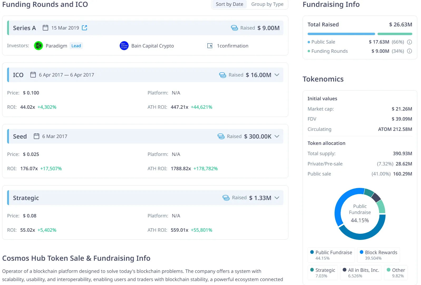Click Funding Rounds info icon
This screenshot has width=421, height=285.
tap(409, 51)
